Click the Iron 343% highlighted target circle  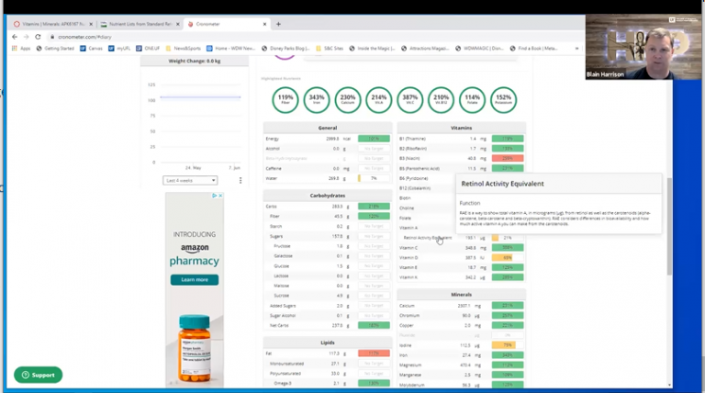coord(317,97)
